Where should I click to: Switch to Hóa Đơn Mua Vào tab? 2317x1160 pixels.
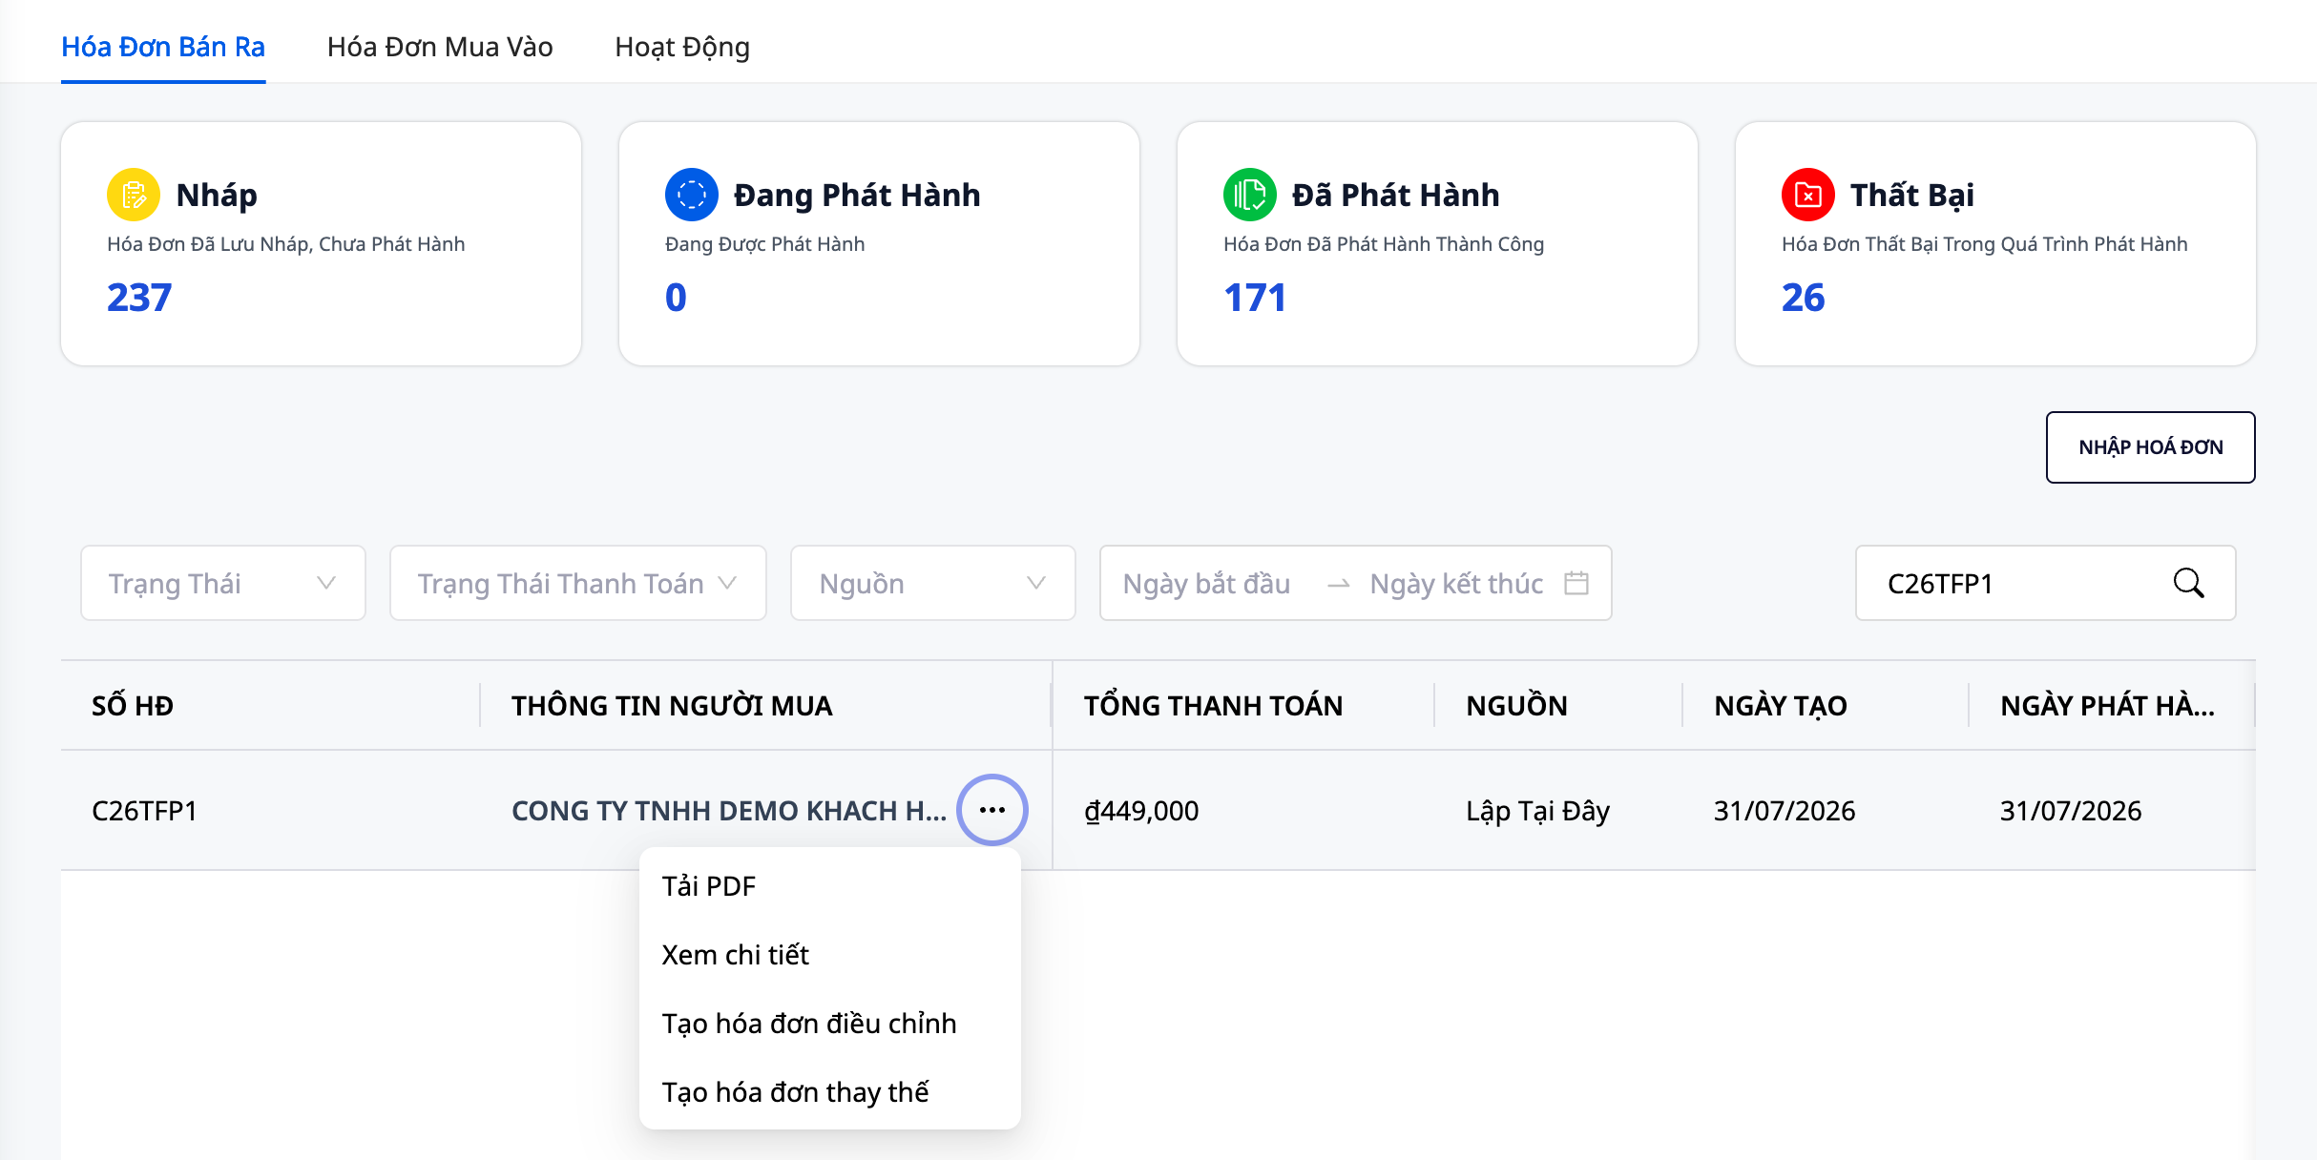click(440, 47)
